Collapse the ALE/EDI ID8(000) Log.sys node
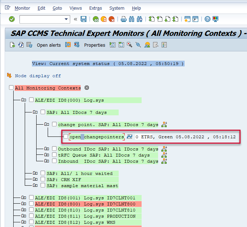Screen dimensions: 247x227 (x=24, y=100)
